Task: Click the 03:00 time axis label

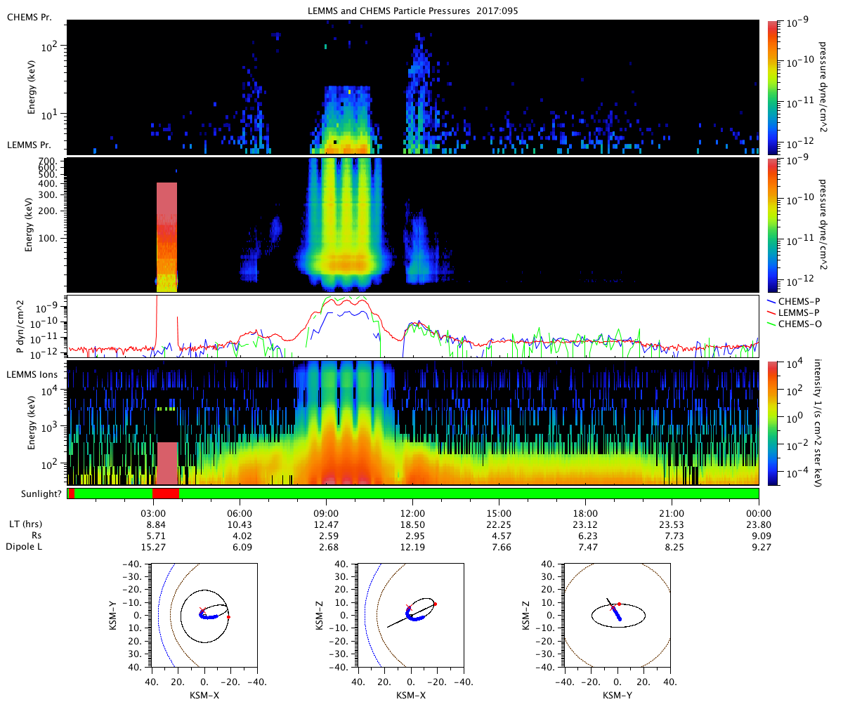Action: 153,513
